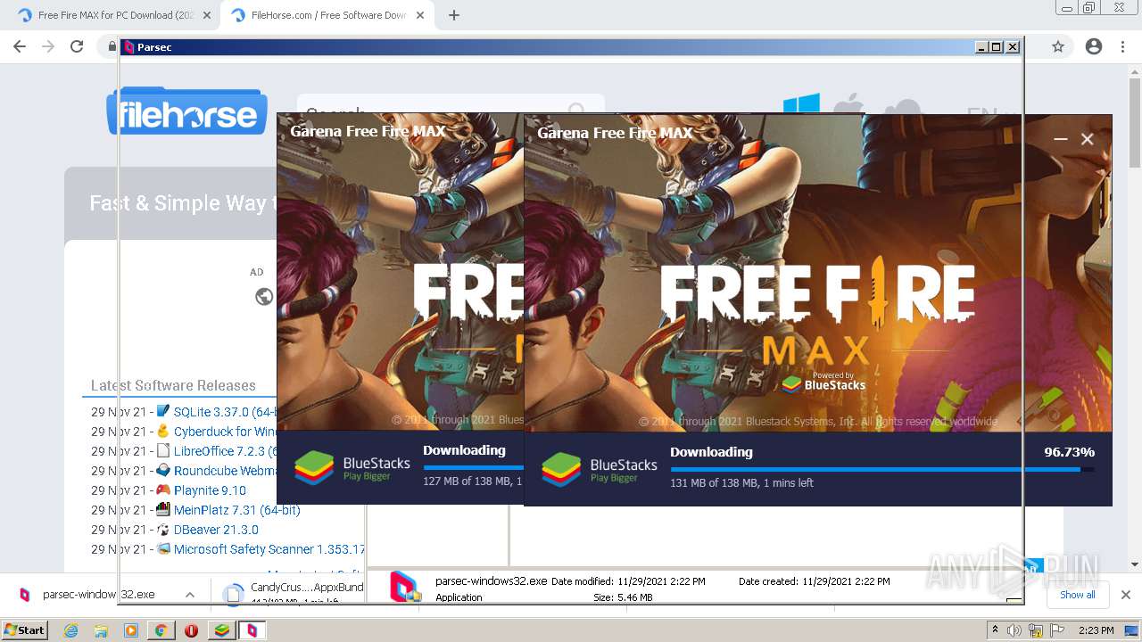
Task: Open the DBeaver 21.3.0 link
Action: pyautogui.click(x=216, y=530)
